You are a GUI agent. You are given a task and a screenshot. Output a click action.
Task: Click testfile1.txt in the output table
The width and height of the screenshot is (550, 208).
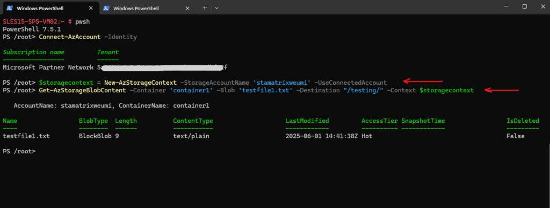[26, 136]
